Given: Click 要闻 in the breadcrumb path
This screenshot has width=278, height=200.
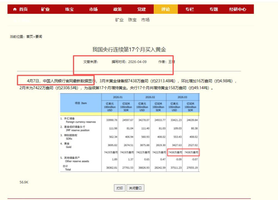Looking at the screenshot, I should point(39,37).
